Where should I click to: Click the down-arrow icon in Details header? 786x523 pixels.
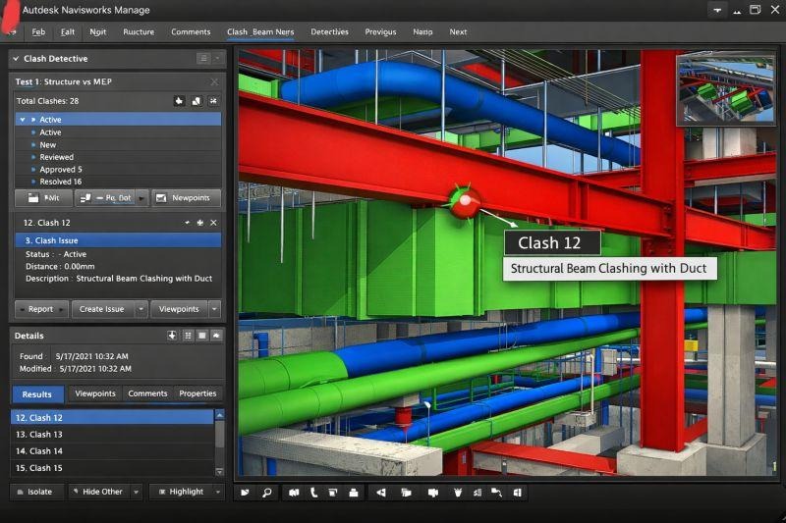coord(172,336)
